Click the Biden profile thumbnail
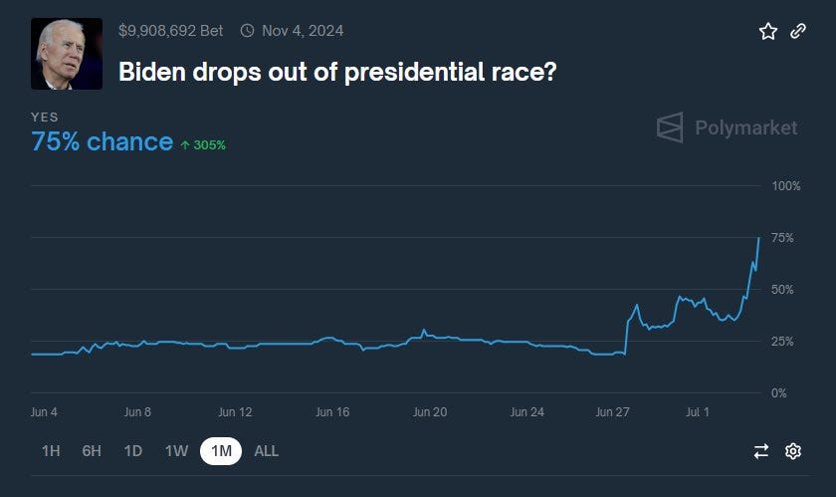Image resolution: width=836 pixels, height=497 pixels. 67,53
